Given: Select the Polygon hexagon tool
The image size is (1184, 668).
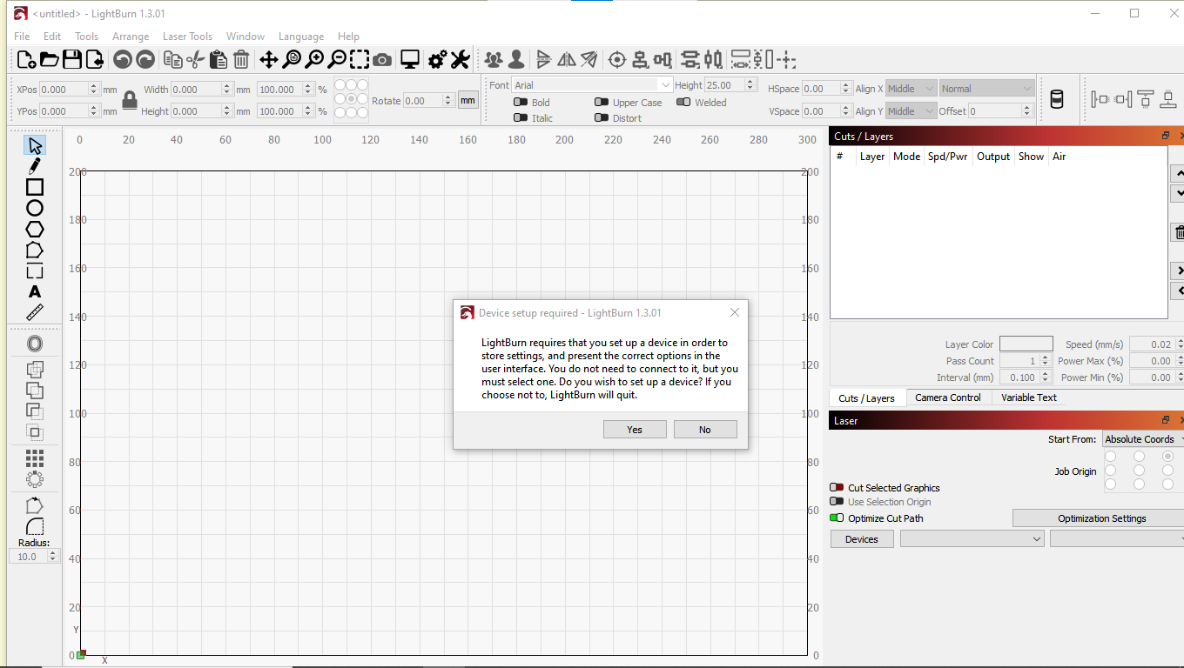Looking at the screenshot, I should 35,230.
